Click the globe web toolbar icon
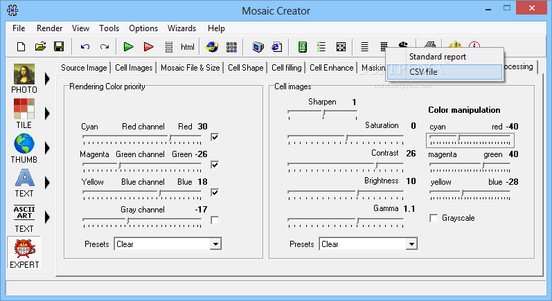 (x=212, y=47)
